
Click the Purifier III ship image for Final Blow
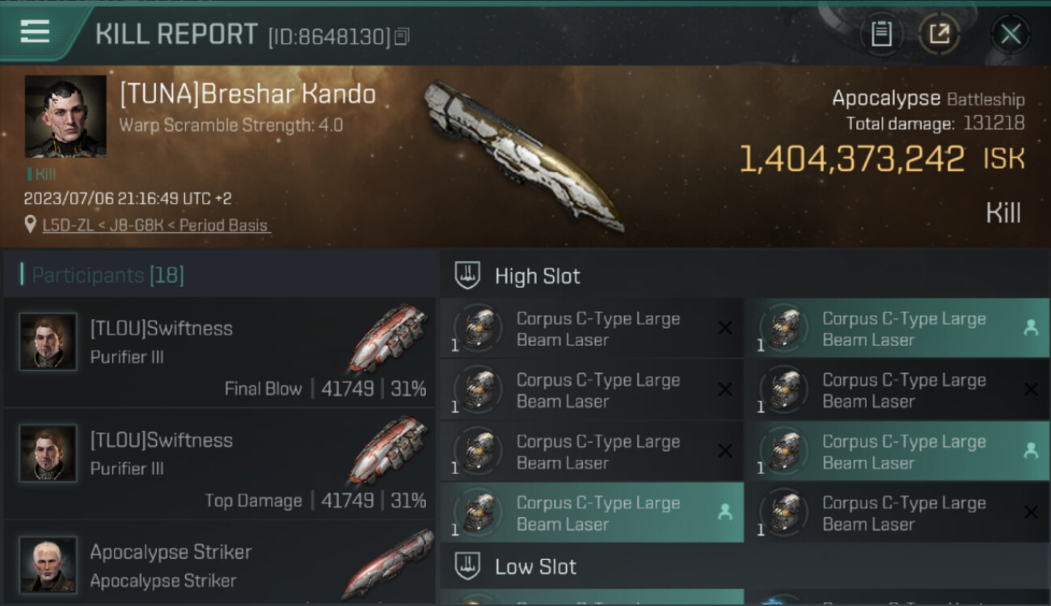[389, 337]
